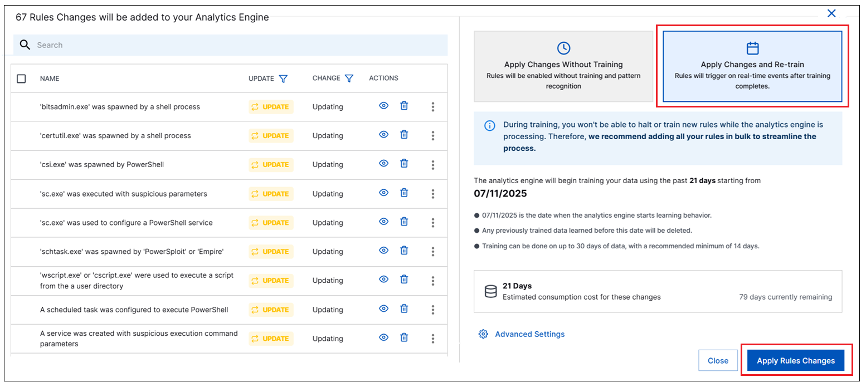Select Apply Changes and Re-train option
Viewport: 866px width, 387px height.
[x=752, y=66]
